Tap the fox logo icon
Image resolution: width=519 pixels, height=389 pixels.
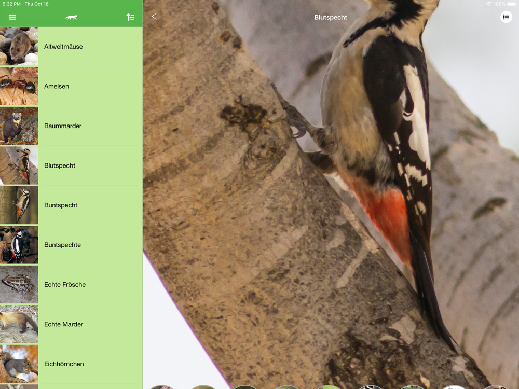pyautogui.click(x=71, y=17)
